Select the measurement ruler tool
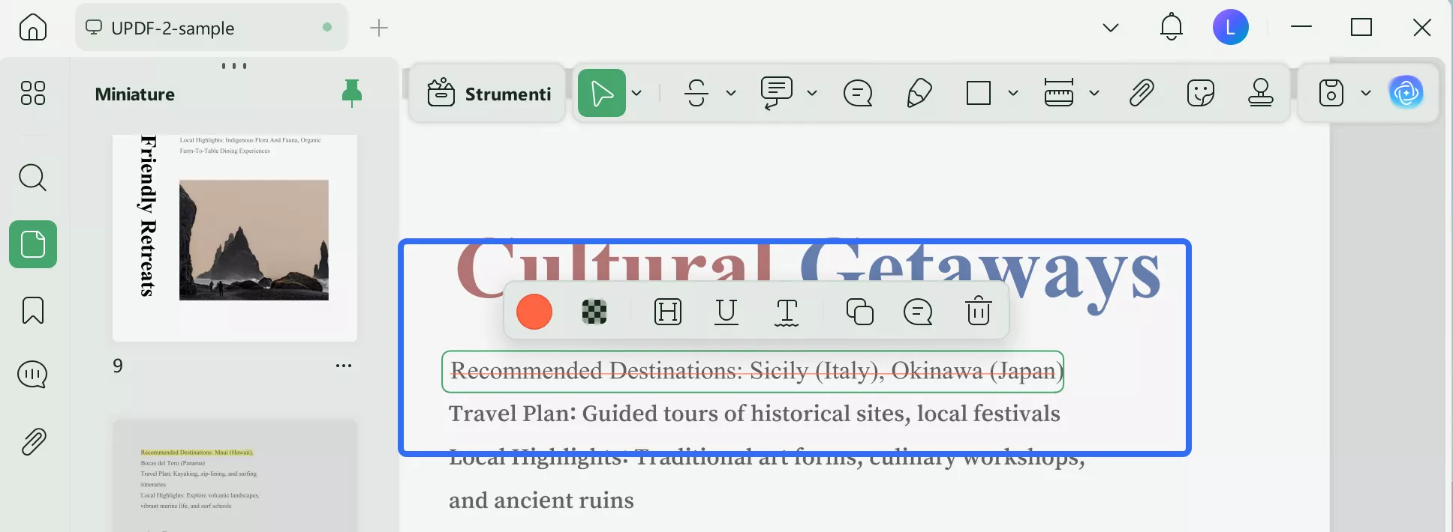This screenshot has width=1453, height=532. pyautogui.click(x=1059, y=93)
